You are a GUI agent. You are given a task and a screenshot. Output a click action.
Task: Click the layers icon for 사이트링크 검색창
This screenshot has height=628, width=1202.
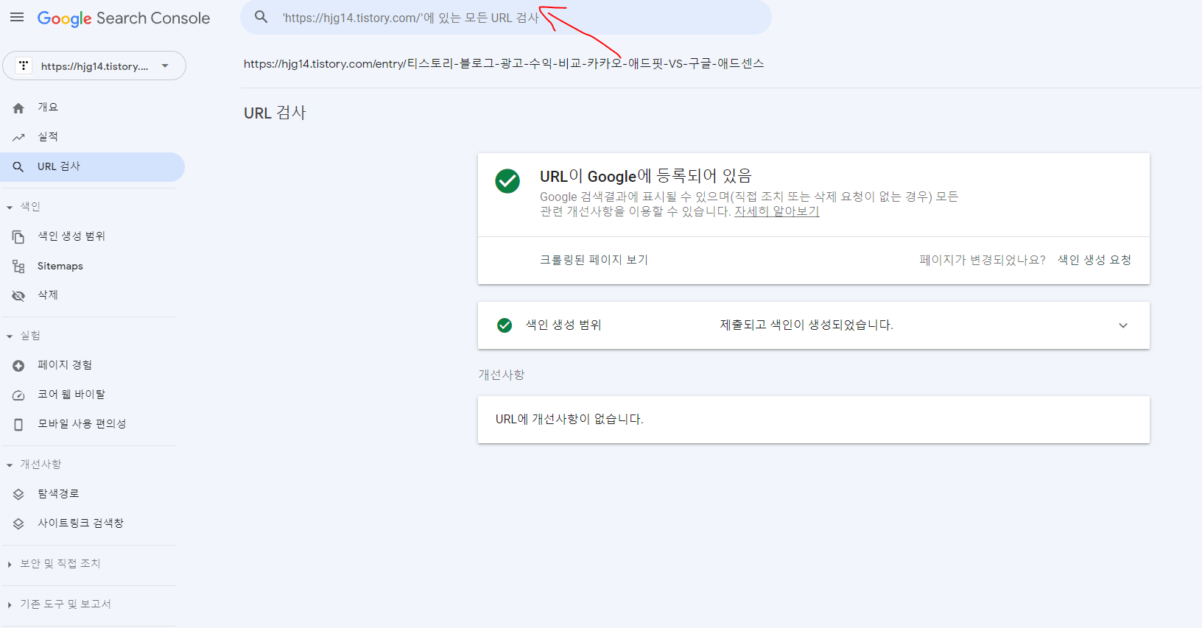click(x=18, y=524)
